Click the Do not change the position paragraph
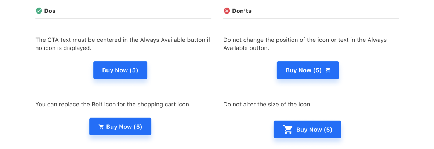 (305, 44)
